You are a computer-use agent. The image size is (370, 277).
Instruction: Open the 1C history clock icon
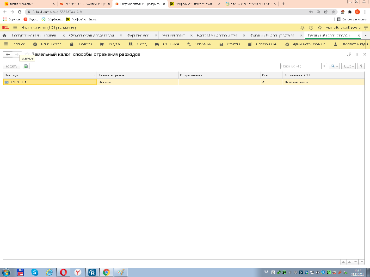[311, 28]
